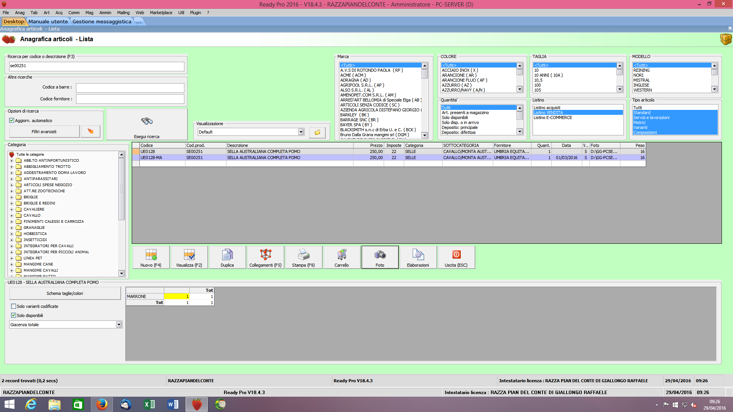Image resolution: width=733 pixels, height=412 pixels.
Task: Expand LINEA PET category node
Action: [12, 258]
